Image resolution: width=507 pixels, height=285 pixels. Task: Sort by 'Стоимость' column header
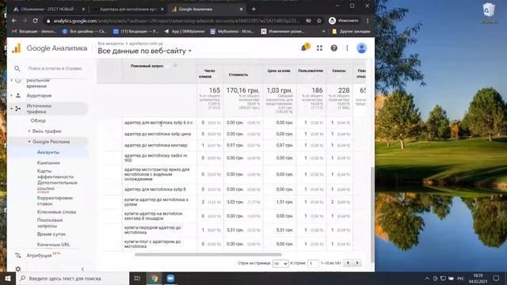tap(238, 74)
